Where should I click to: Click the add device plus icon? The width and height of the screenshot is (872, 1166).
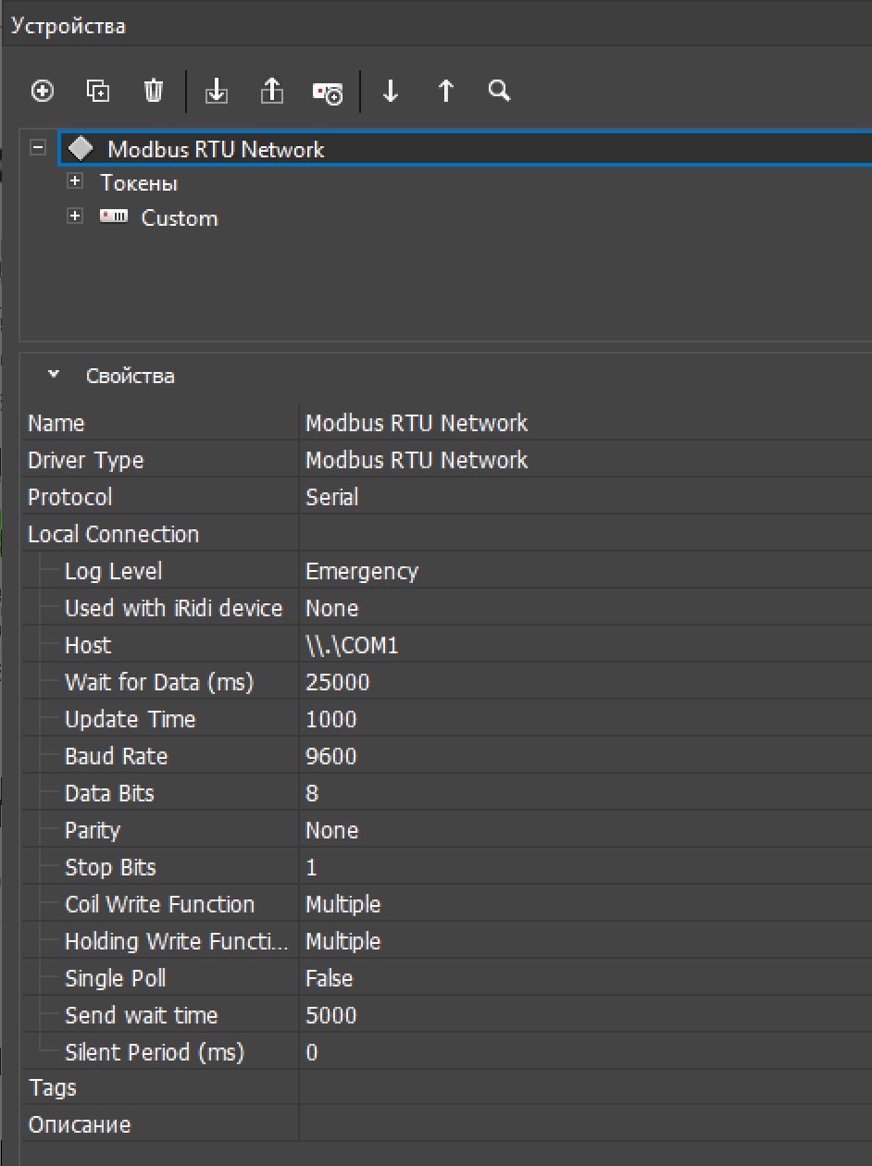pos(43,91)
